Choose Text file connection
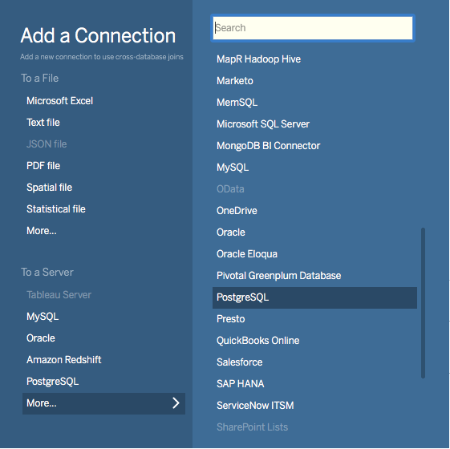This screenshot has width=450, height=449. click(x=43, y=123)
